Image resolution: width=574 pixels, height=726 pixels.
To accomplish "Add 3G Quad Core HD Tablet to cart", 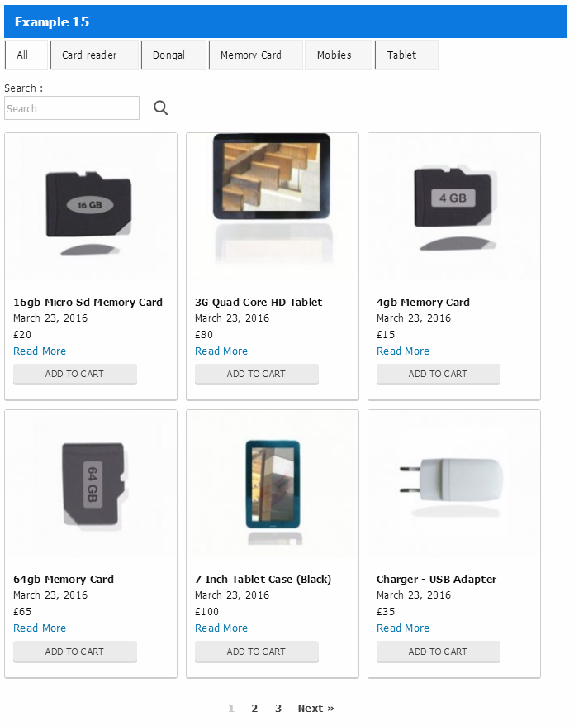I will (257, 374).
